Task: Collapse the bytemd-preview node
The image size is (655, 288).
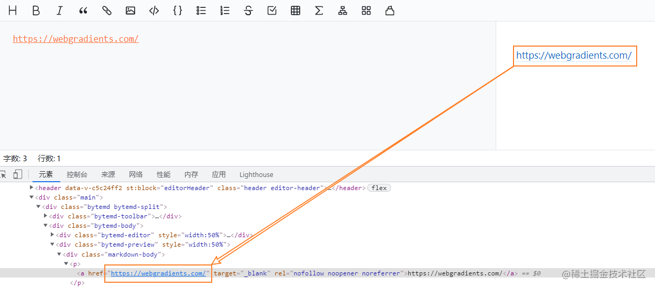Action: coord(52,244)
